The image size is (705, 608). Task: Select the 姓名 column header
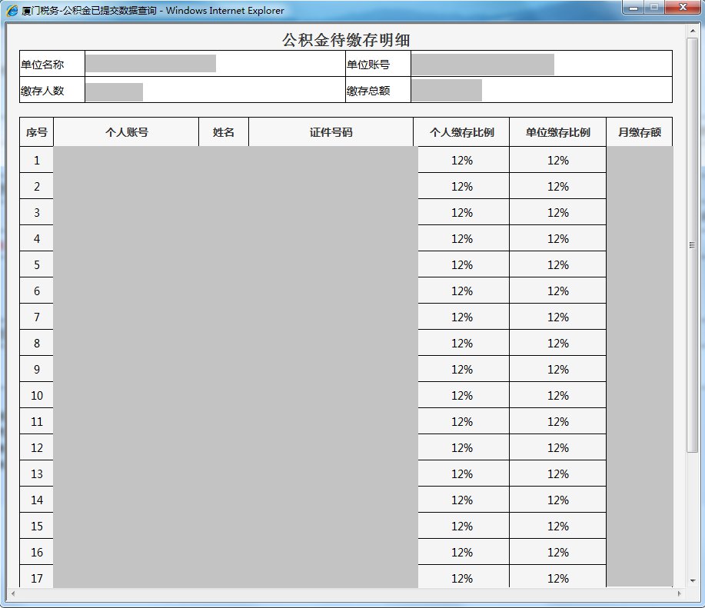[224, 132]
